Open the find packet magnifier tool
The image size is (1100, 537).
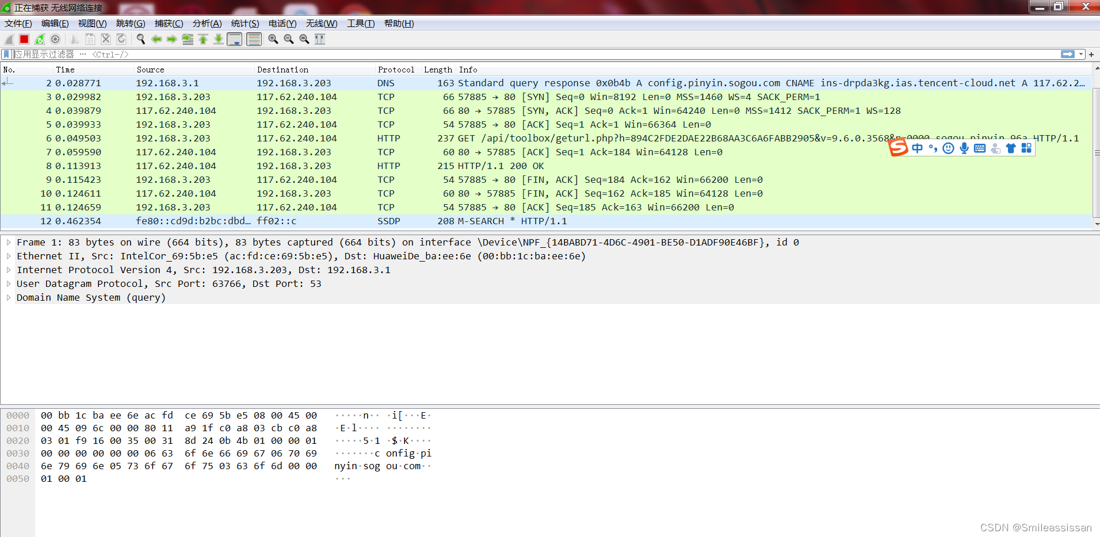pyautogui.click(x=140, y=39)
